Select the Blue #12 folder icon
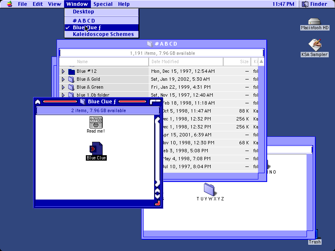335x251 pixels. [x=71, y=72]
